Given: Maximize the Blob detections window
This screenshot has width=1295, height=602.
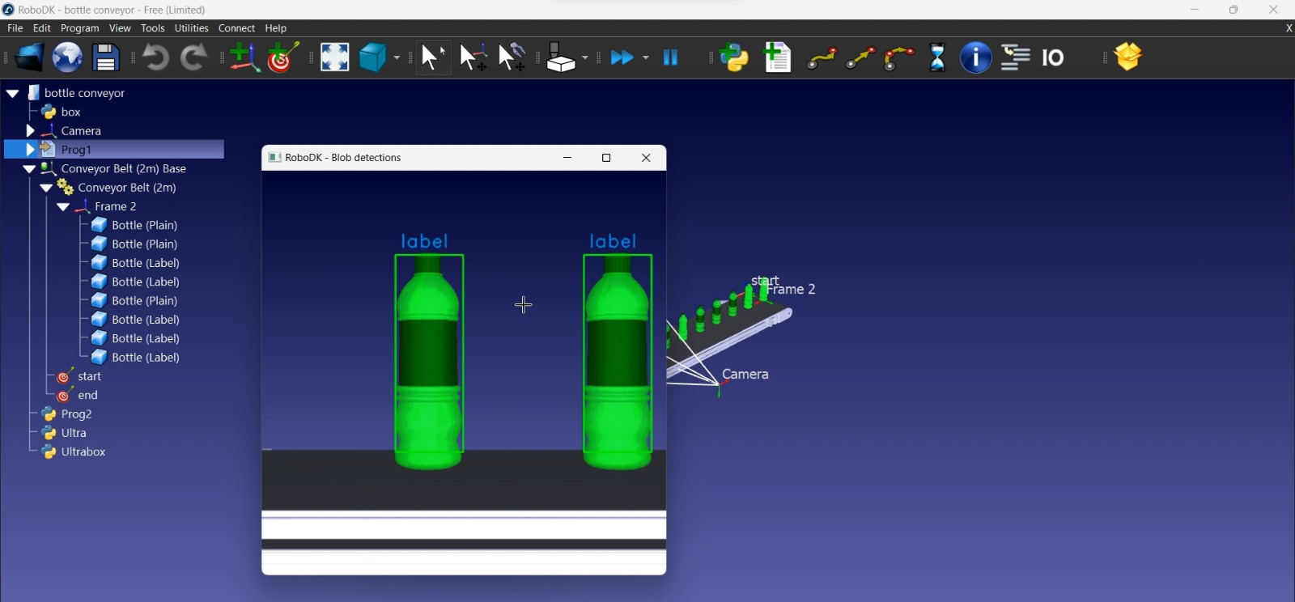Looking at the screenshot, I should (607, 159).
